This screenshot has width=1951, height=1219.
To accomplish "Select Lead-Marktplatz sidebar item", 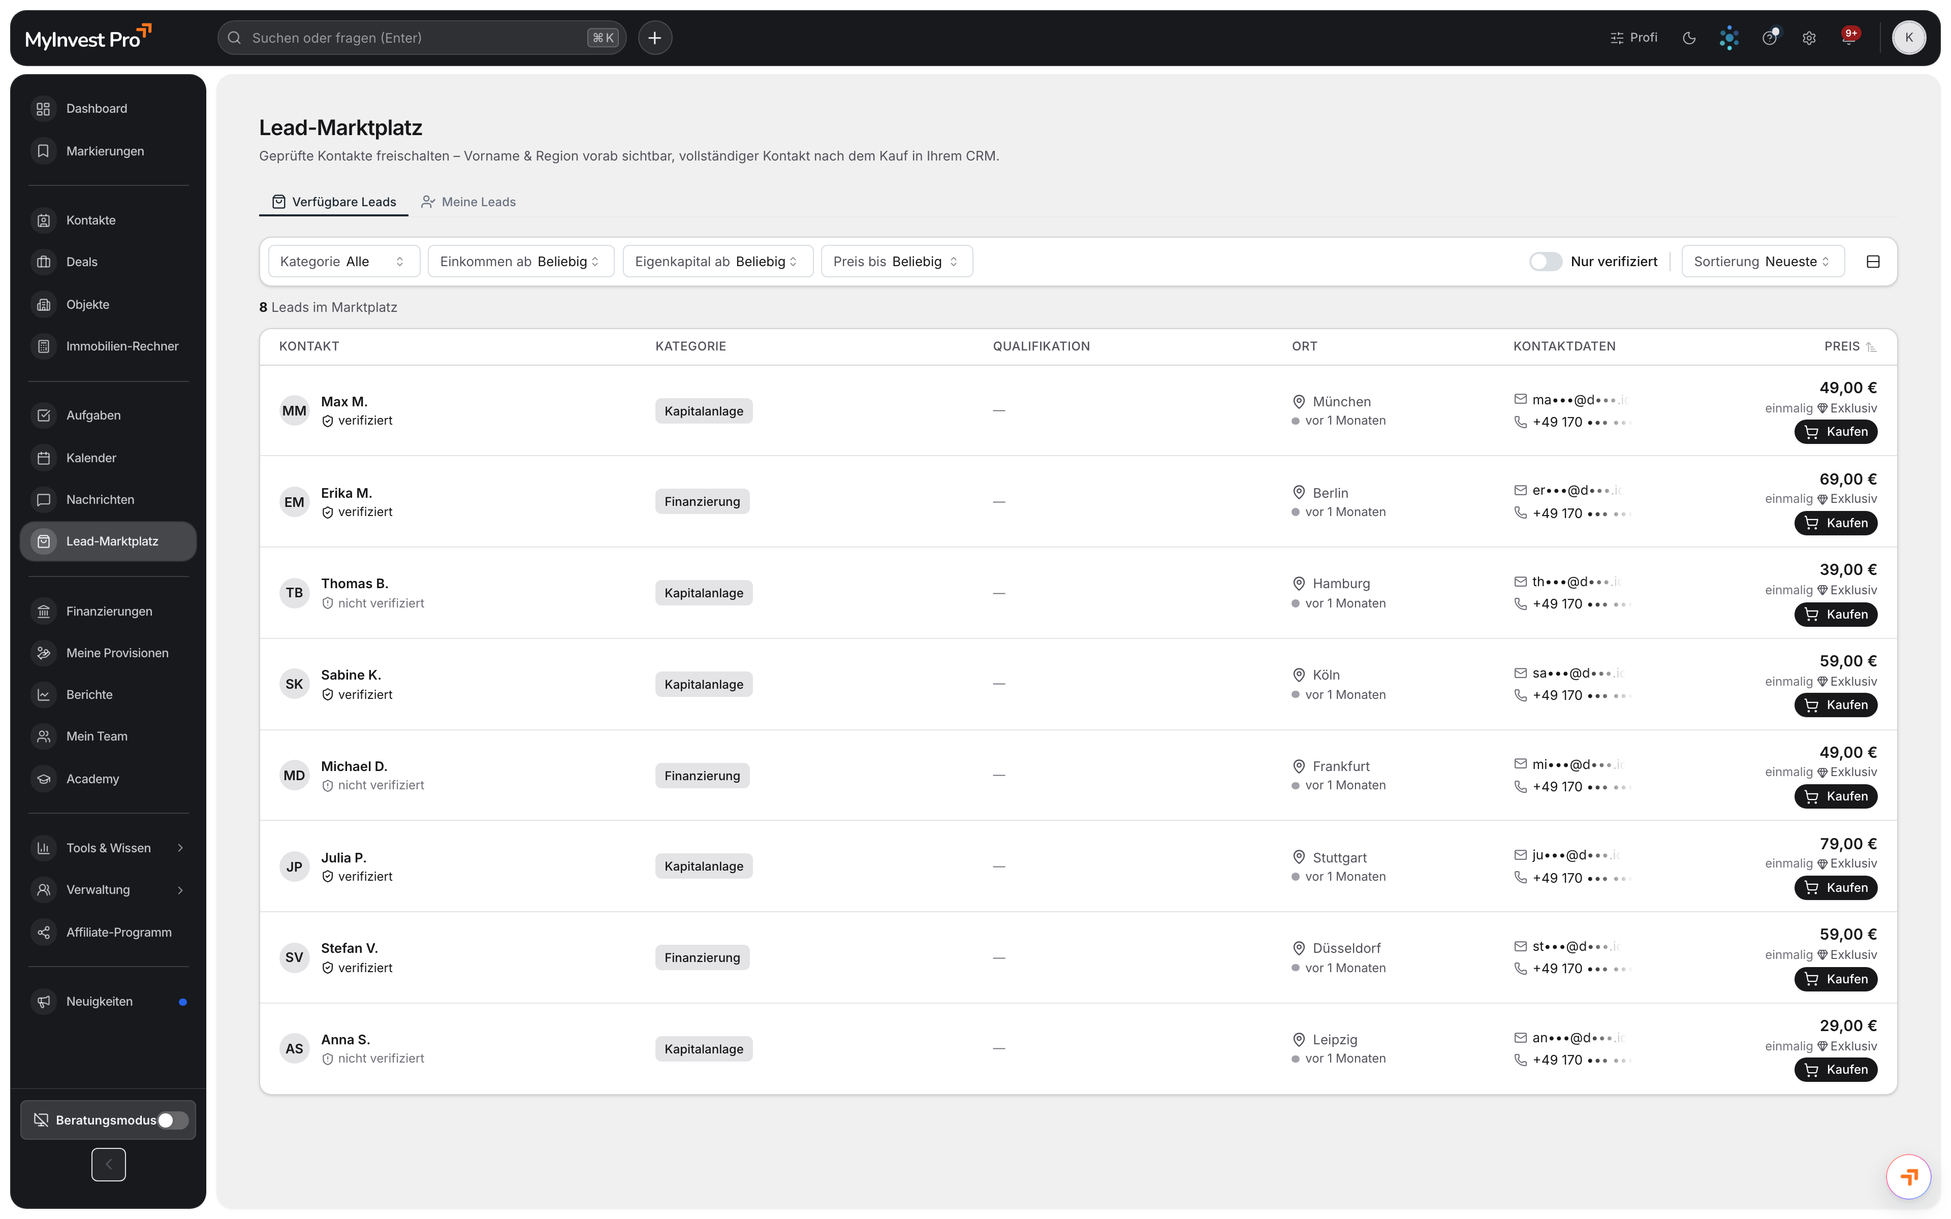I will point(108,541).
